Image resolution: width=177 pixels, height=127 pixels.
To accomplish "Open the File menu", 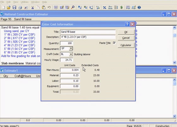I will pyautogui.click(x=2, y=2).
